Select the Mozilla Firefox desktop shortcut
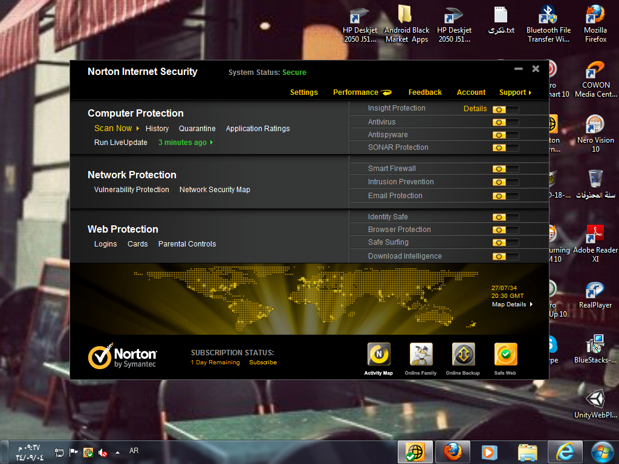619x464 pixels. tap(595, 24)
